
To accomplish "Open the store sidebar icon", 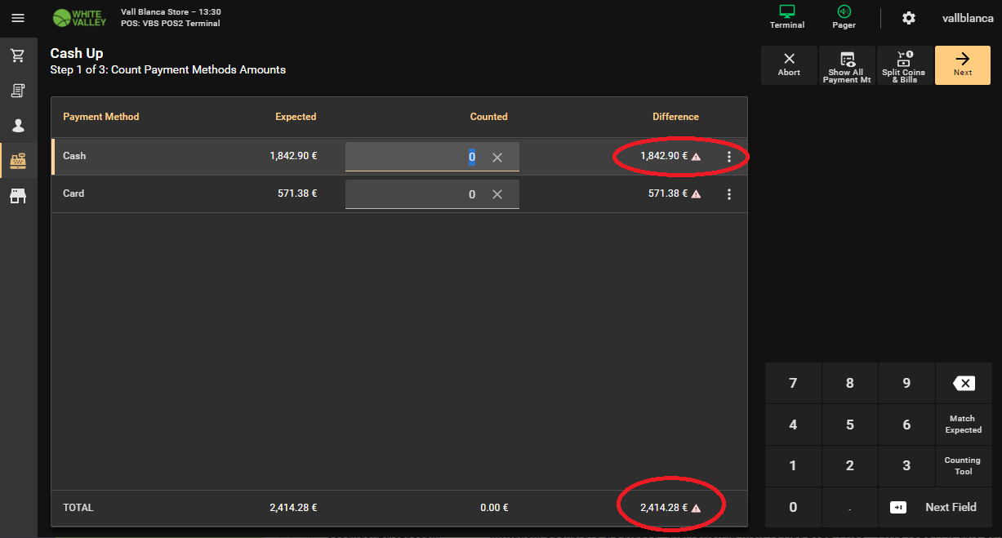I will coord(18,196).
